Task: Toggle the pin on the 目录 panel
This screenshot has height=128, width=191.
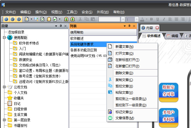Action: click(x=61, y=26)
